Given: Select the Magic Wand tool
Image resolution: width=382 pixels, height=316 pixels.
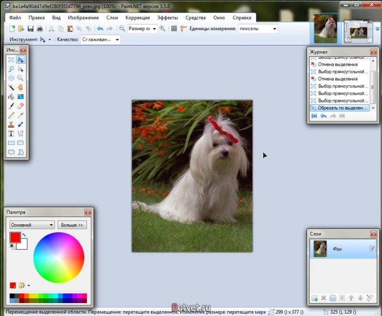Looking at the screenshot, I should [x=11, y=87].
